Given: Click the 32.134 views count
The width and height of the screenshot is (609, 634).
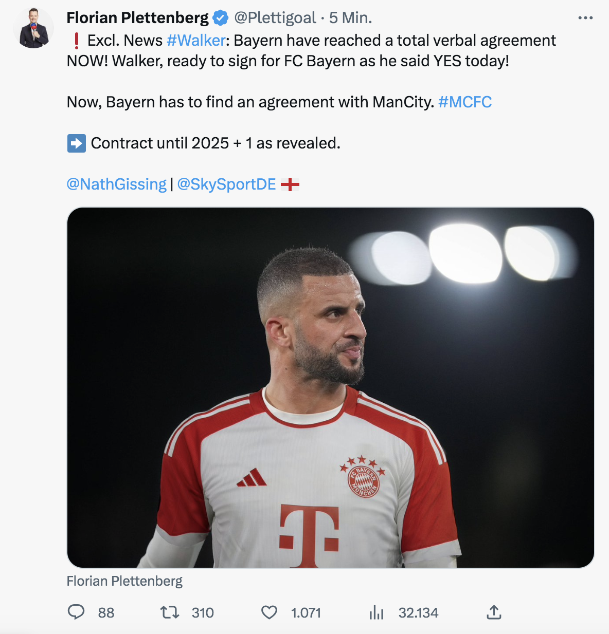Looking at the screenshot, I should [418, 612].
